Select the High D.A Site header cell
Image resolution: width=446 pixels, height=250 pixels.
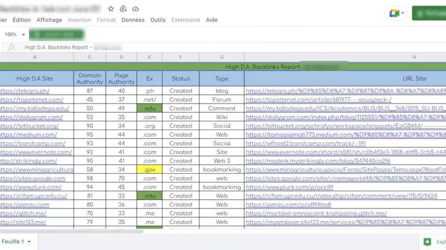35,79
